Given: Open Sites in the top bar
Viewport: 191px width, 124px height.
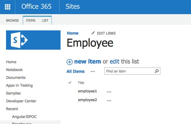Looking at the screenshot, I should coord(73,7).
